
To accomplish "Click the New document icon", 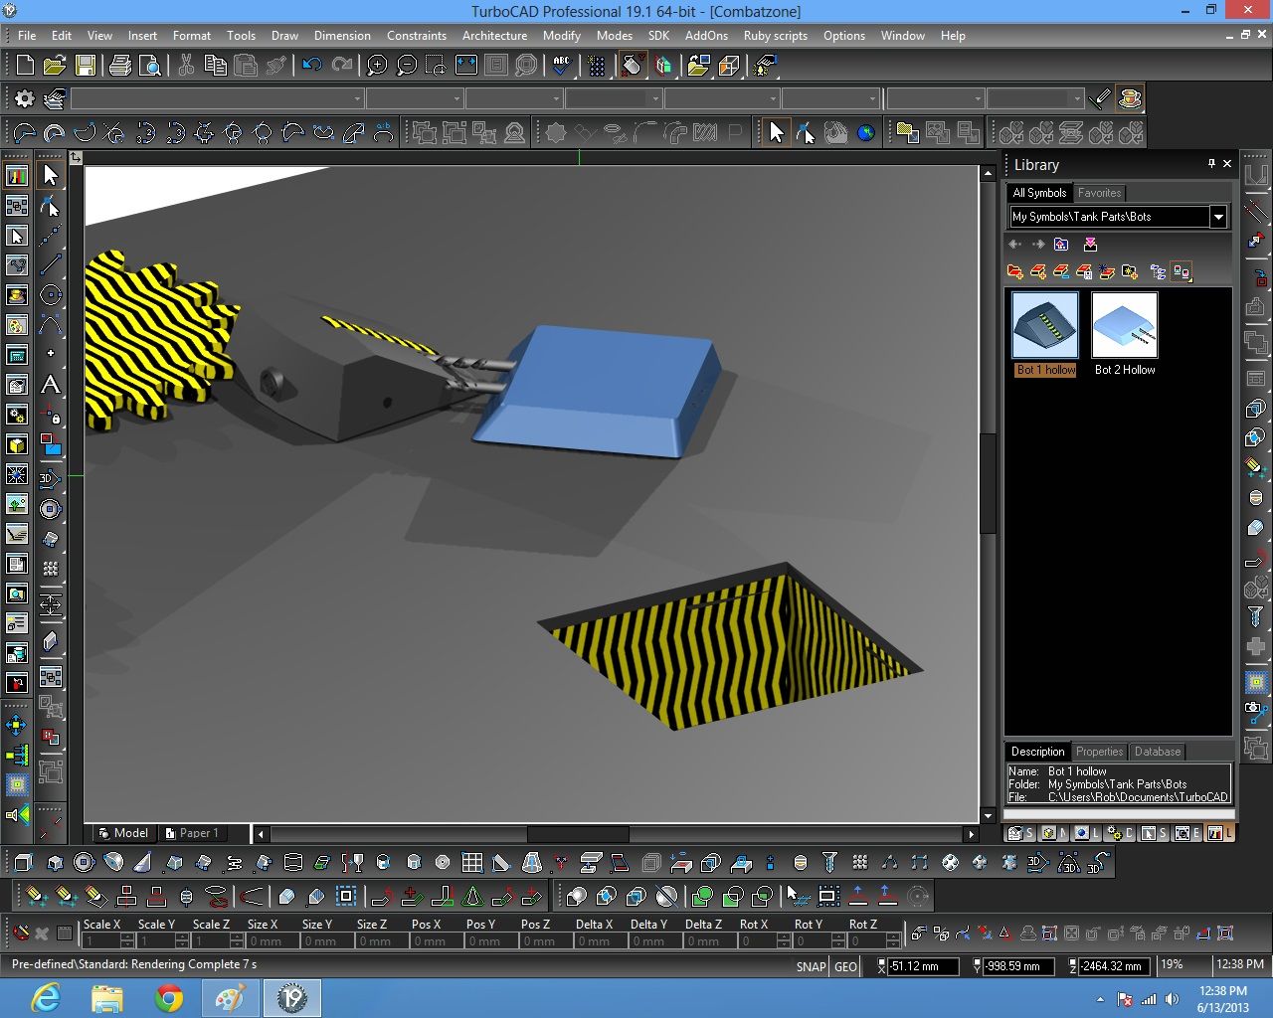I will click(25, 66).
